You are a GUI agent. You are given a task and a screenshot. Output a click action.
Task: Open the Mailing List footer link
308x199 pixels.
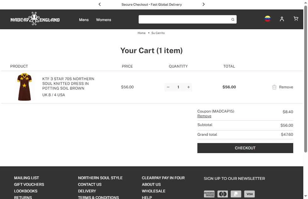click(26, 178)
